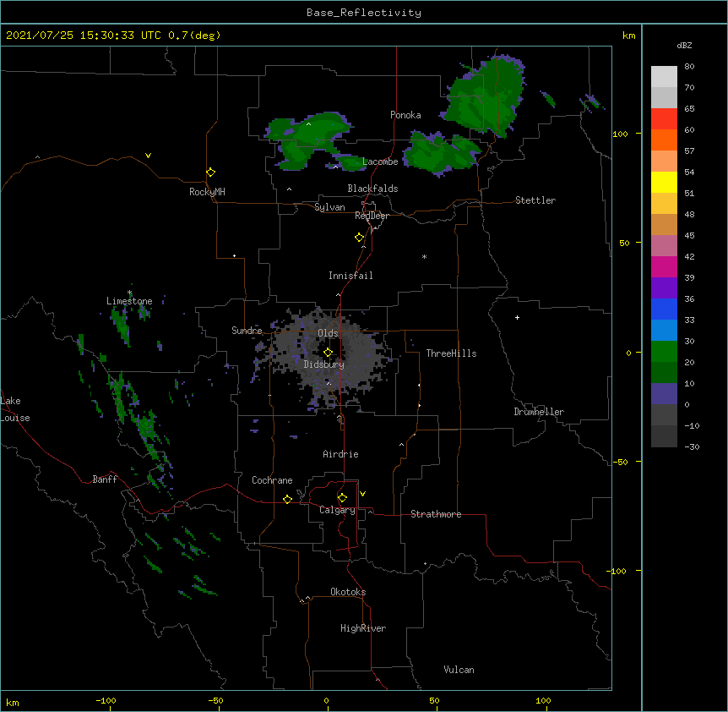Click the Banff label
Screen dimensions: 728x712
click(x=105, y=479)
